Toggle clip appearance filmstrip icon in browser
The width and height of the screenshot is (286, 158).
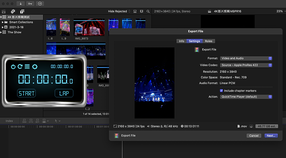click(135, 11)
